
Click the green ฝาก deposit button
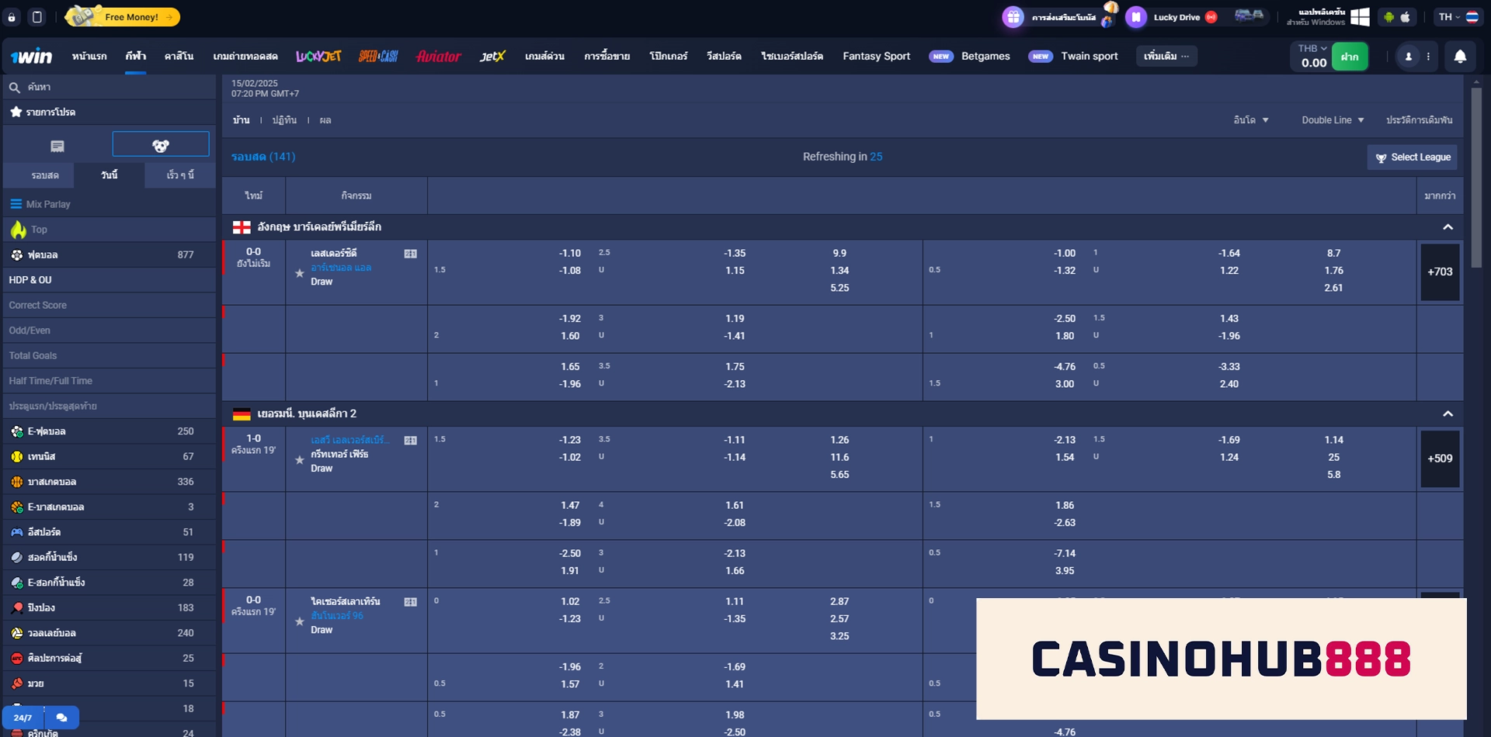(x=1350, y=57)
